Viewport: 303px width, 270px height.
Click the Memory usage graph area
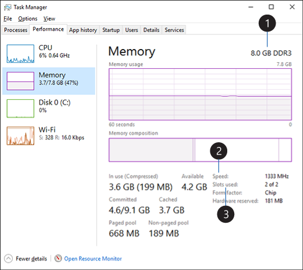point(200,94)
